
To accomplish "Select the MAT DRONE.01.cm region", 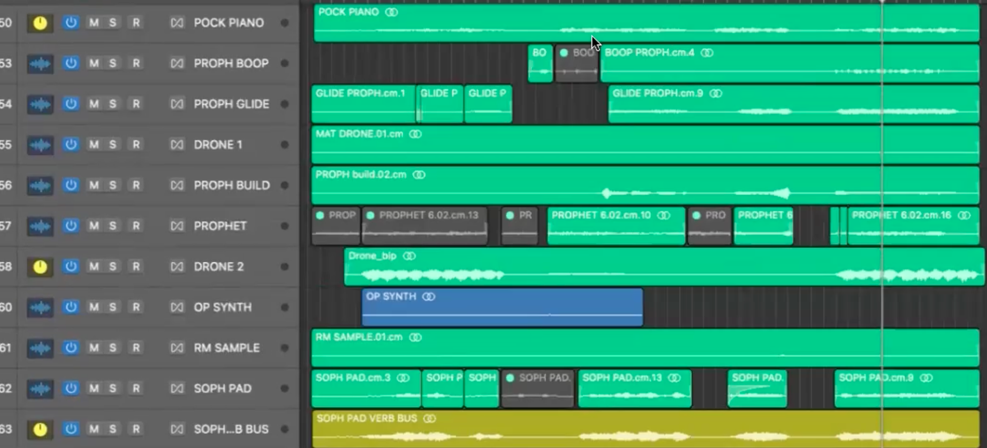I will [645, 145].
